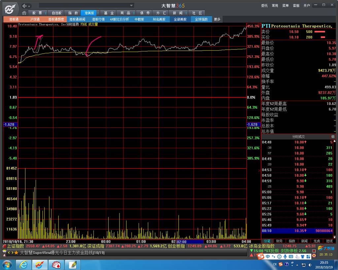Image resolution: width=338 pixels, height=270 pixels.
Task: Click the 开户 menu item
Action: click(307, 6)
